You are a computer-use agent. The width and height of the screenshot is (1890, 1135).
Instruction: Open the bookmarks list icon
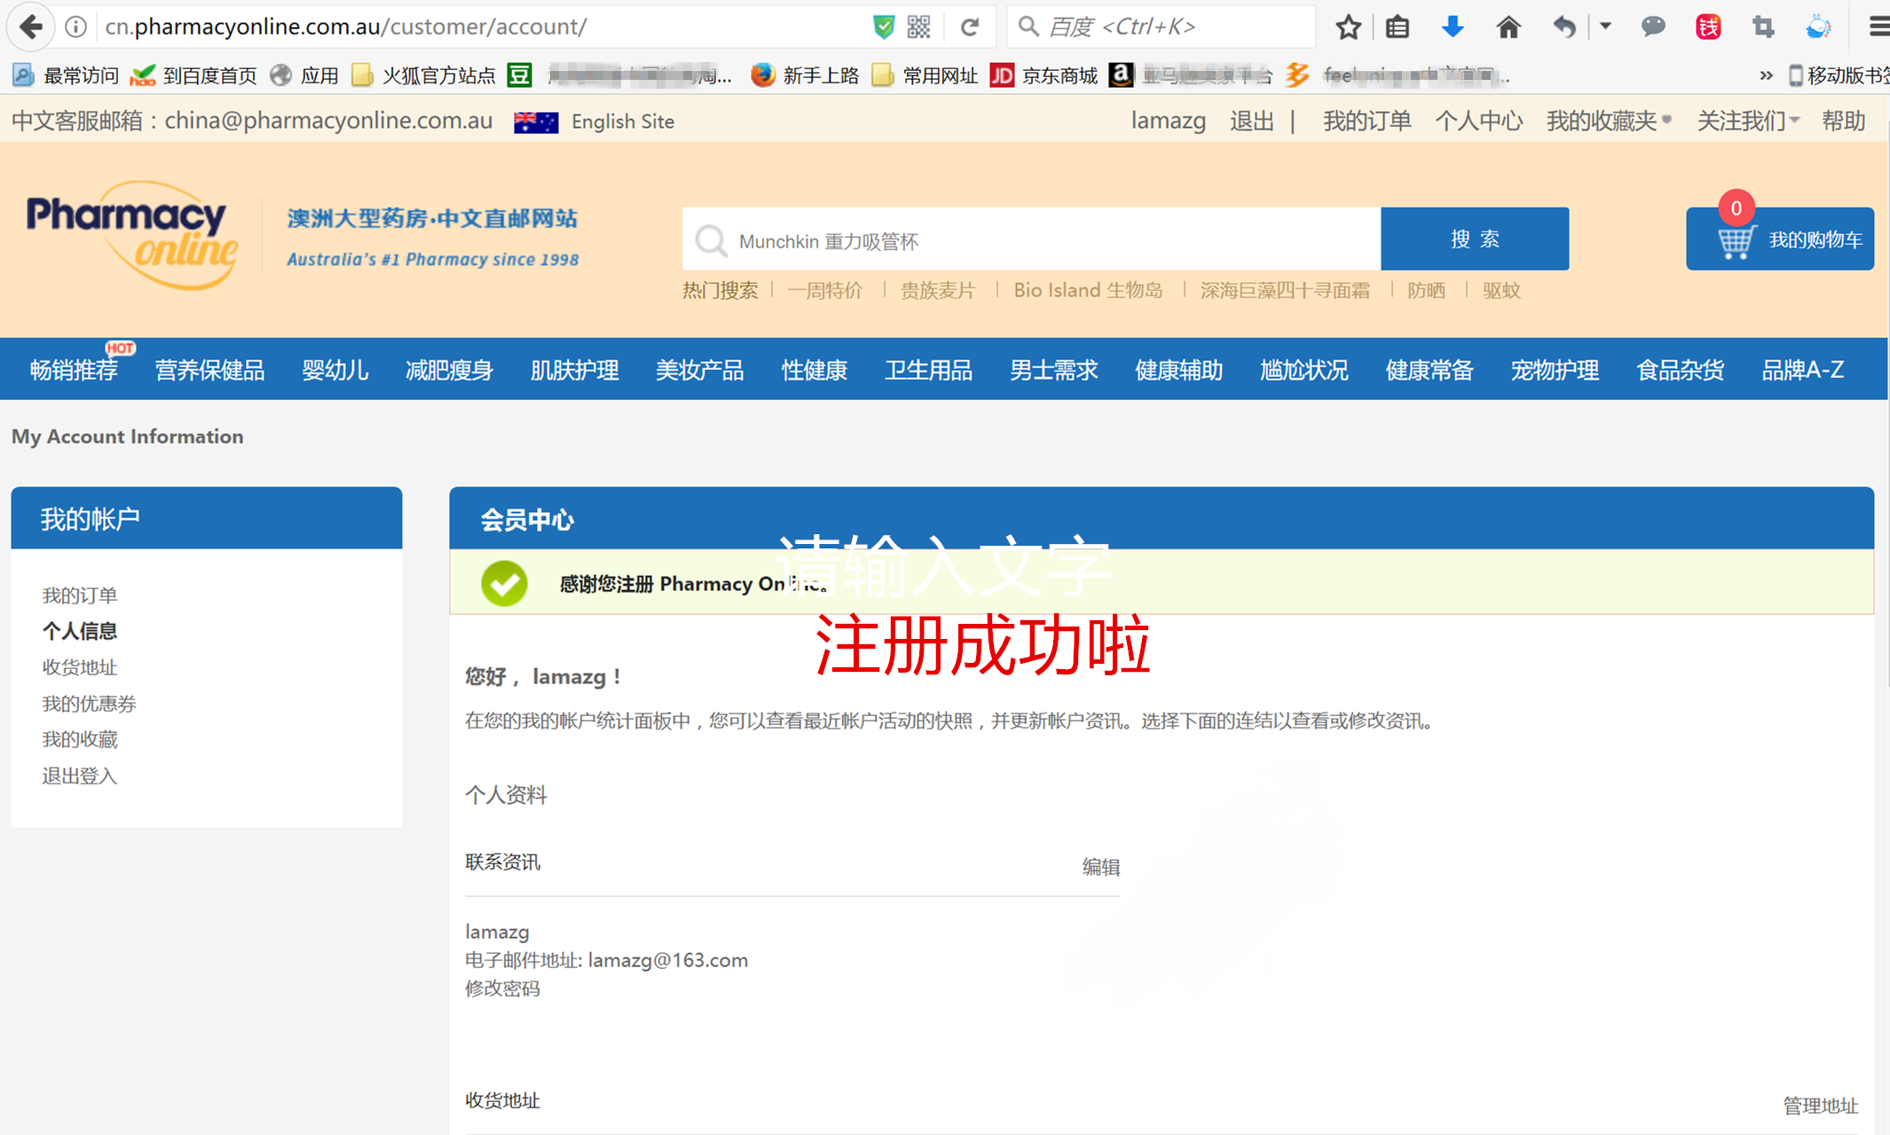coord(1398,27)
